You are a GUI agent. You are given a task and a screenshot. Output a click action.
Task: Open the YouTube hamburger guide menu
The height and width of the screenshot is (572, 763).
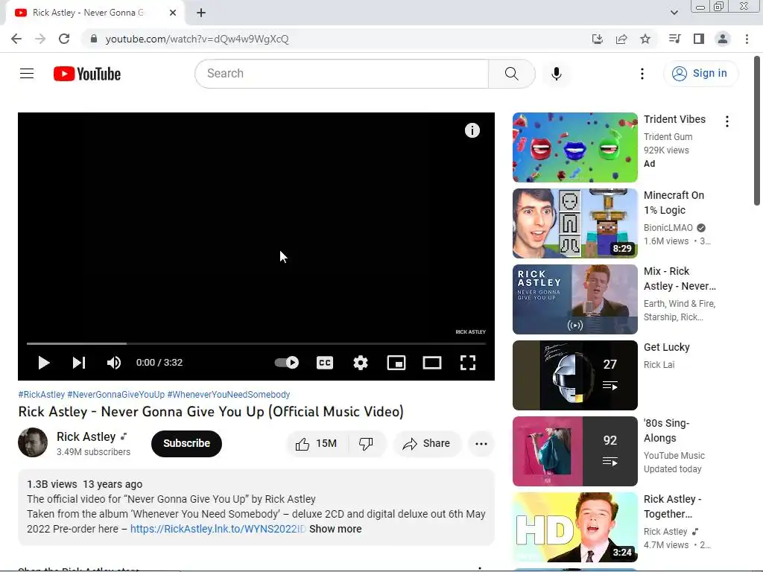(27, 74)
